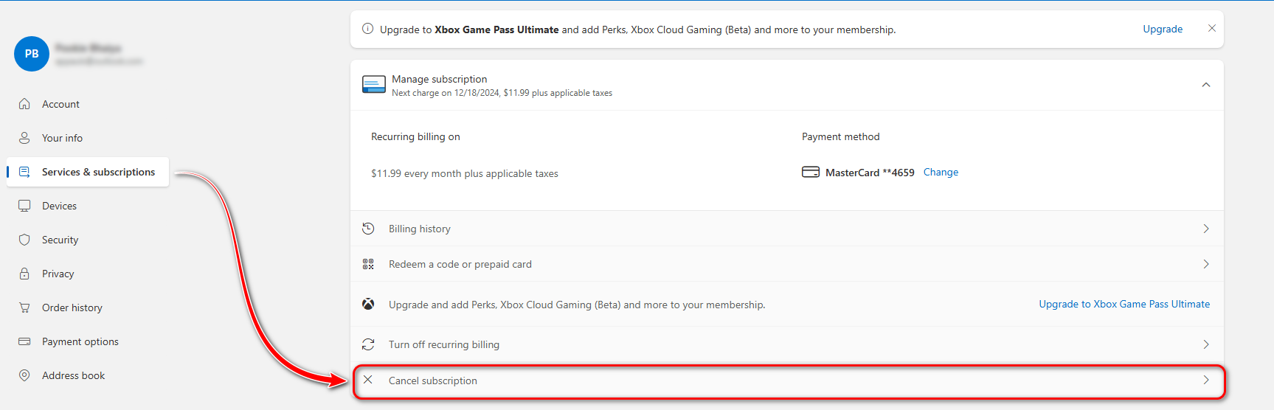Viewport: 1274px width, 410px height.
Task: Click the Billing history clock icon
Action: click(x=368, y=229)
